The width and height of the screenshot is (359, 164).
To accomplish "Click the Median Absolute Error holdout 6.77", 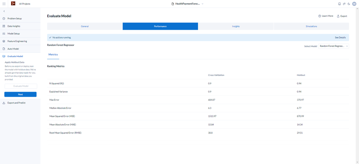I will click(299, 108).
